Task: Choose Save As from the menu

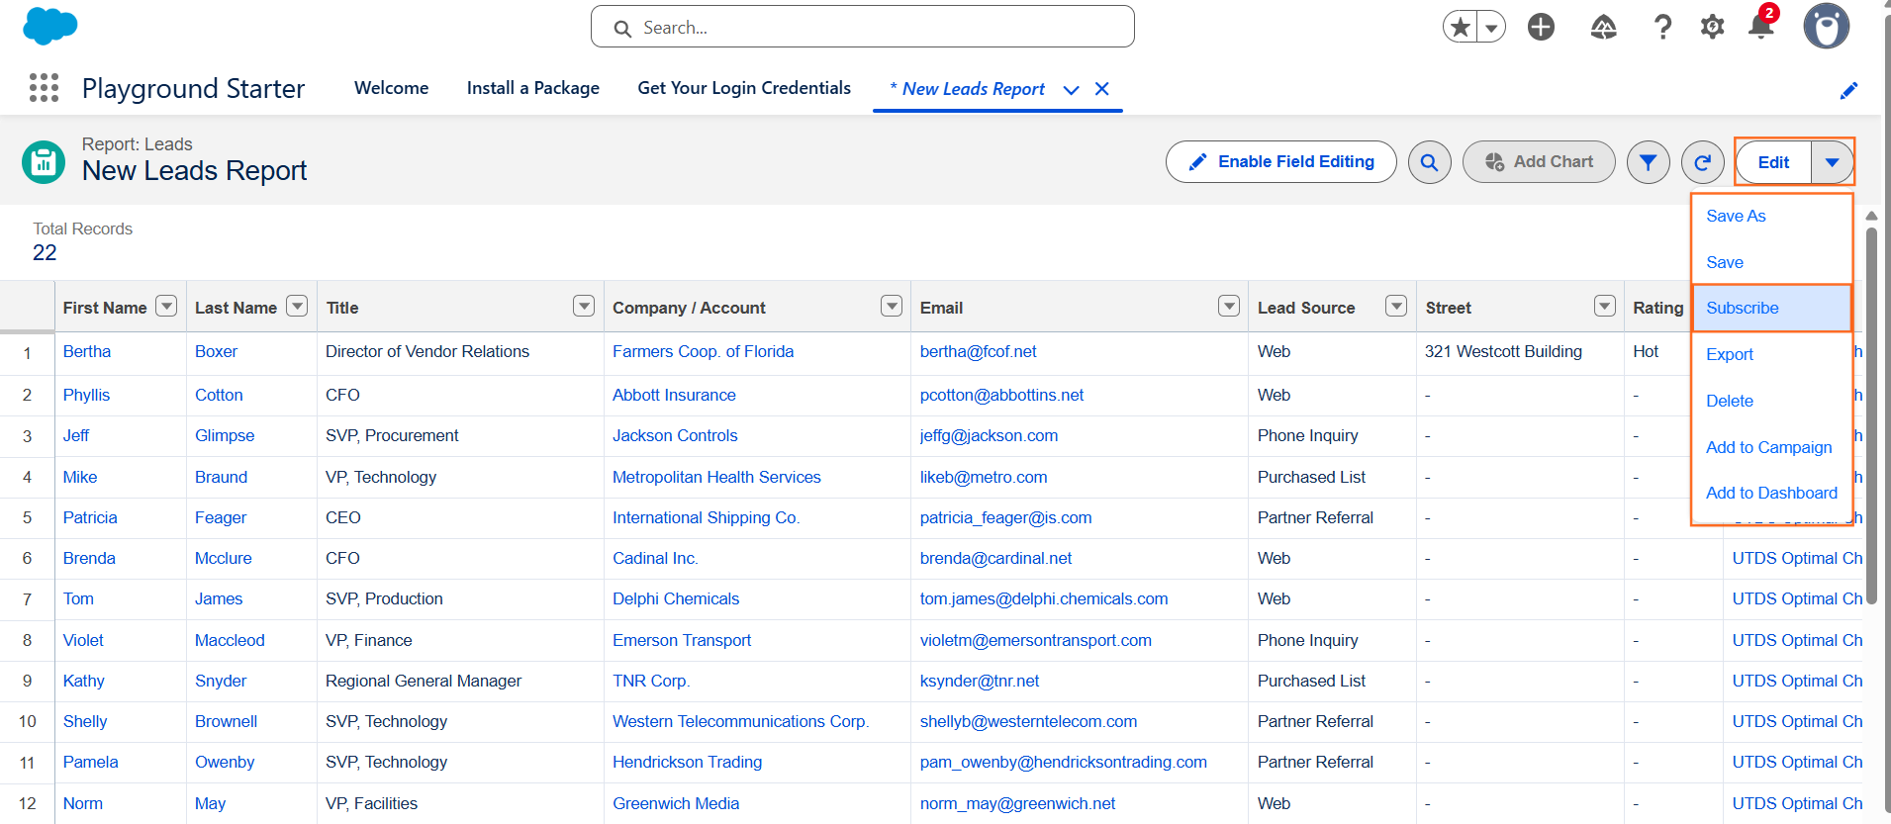Action: pyautogui.click(x=1736, y=216)
